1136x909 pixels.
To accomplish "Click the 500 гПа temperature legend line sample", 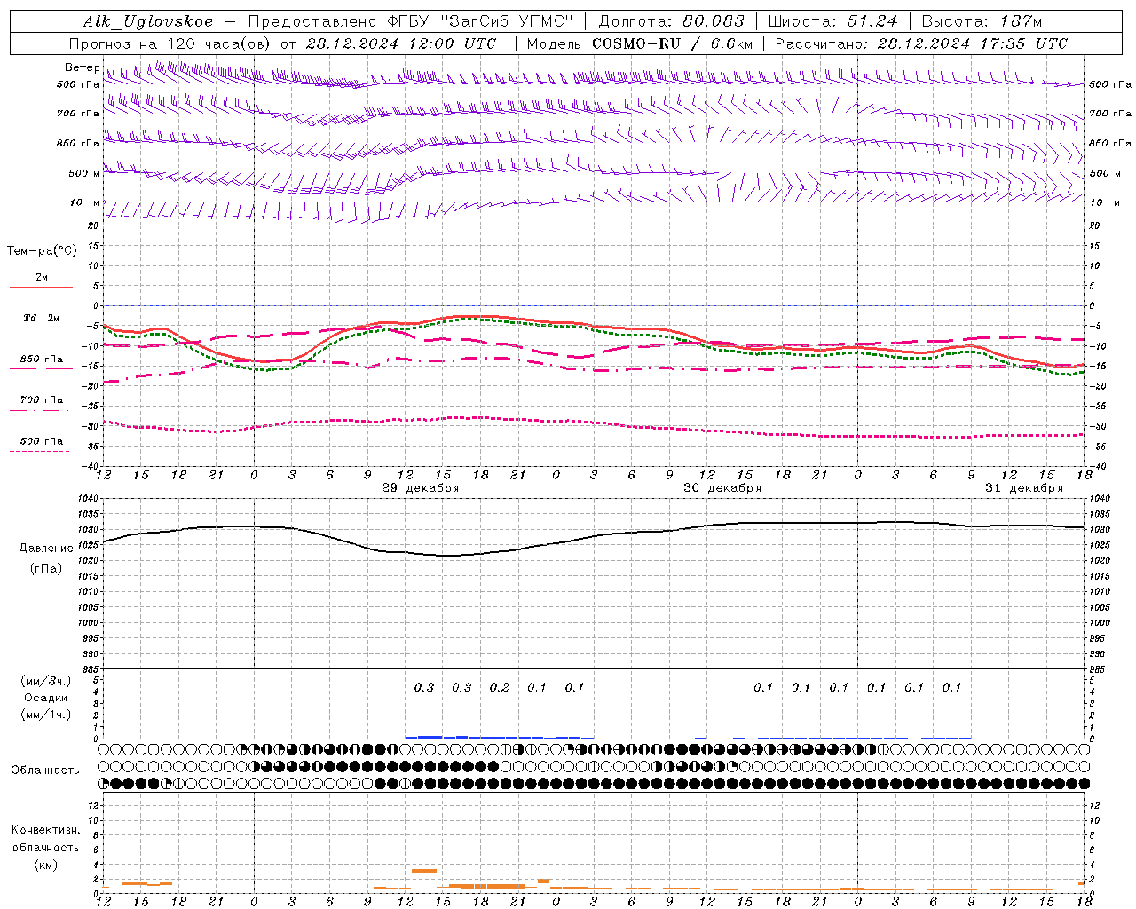I will (39, 451).
